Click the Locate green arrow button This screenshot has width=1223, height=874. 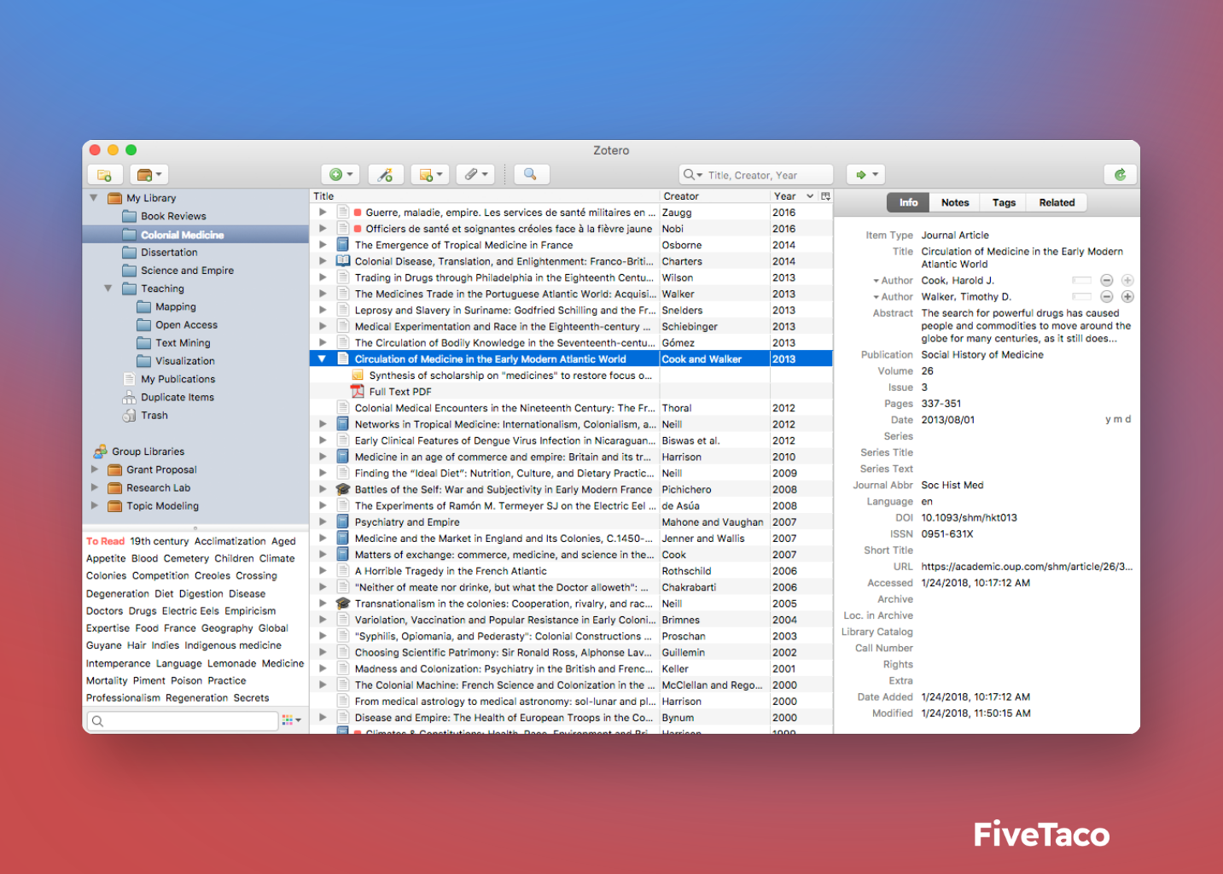click(866, 174)
